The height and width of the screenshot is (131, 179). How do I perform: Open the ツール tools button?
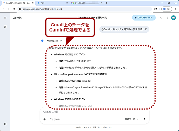coord(55,119)
